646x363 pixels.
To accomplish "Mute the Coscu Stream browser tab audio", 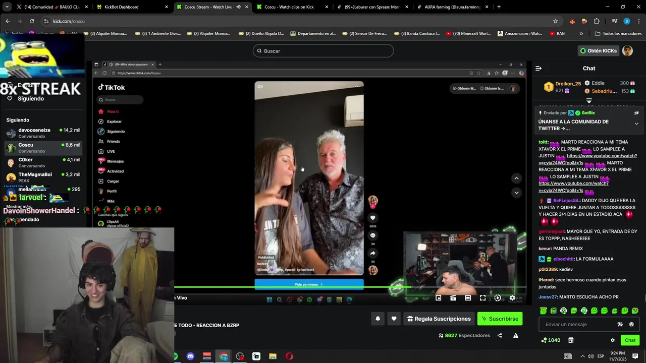I will click(238, 7).
